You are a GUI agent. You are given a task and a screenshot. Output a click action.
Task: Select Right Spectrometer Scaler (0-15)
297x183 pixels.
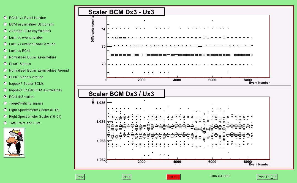pos(32,110)
